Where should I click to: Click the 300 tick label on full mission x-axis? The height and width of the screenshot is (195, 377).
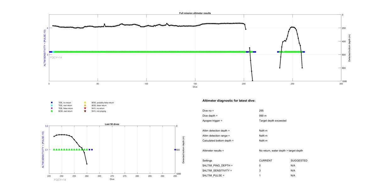[x=341, y=84]
